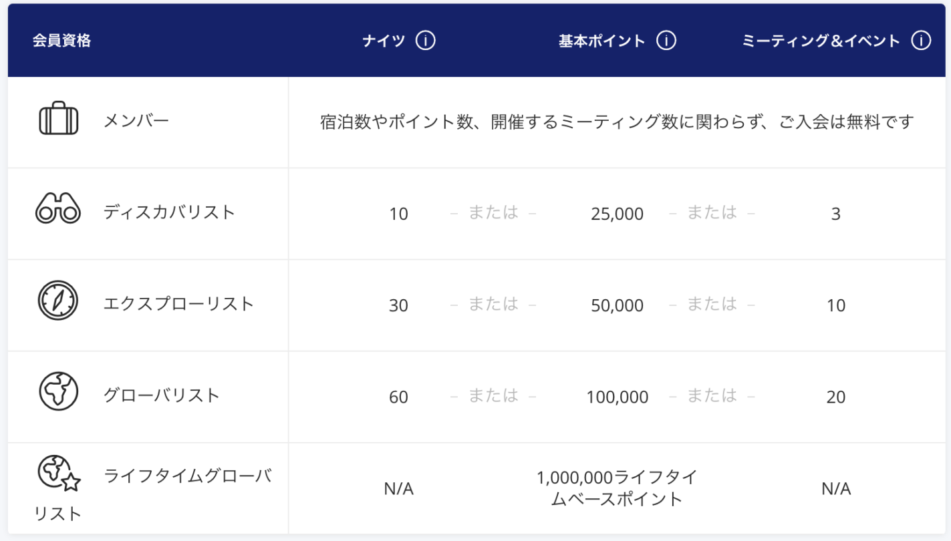Click the info icon beside 基本ポイント
Image resolution: width=951 pixels, height=541 pixels.
click(x=666, y=41)
